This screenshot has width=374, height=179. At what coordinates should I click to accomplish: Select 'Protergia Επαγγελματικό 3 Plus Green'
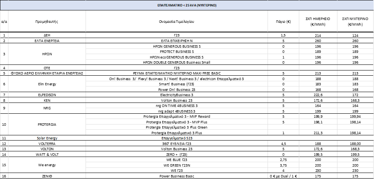tap(176, 127)
